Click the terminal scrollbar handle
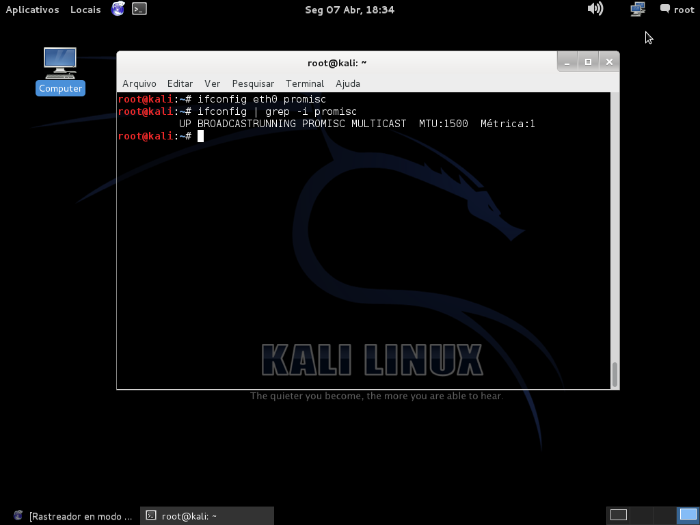Screen dimensions: 700x525 point(615,374)
